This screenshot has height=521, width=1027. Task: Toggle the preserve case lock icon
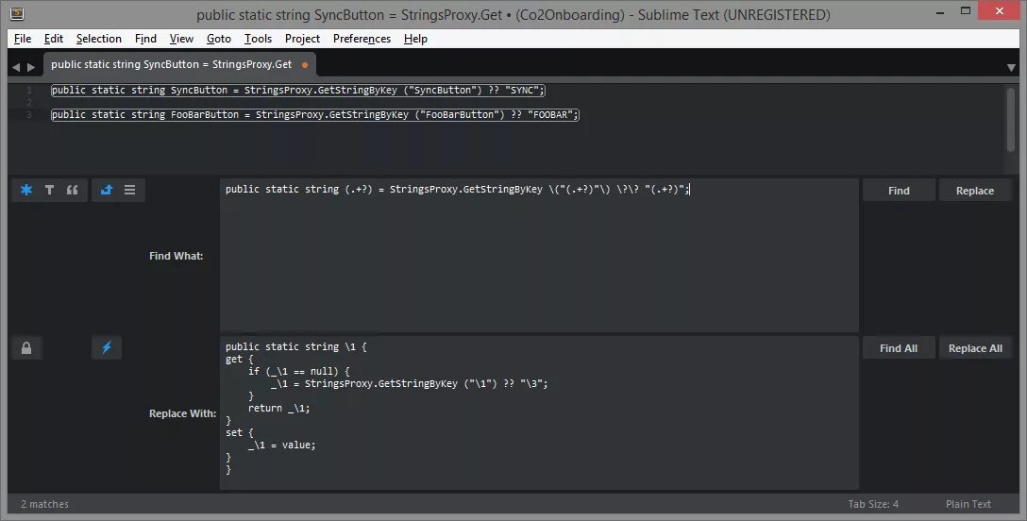[x=26, y=347]
